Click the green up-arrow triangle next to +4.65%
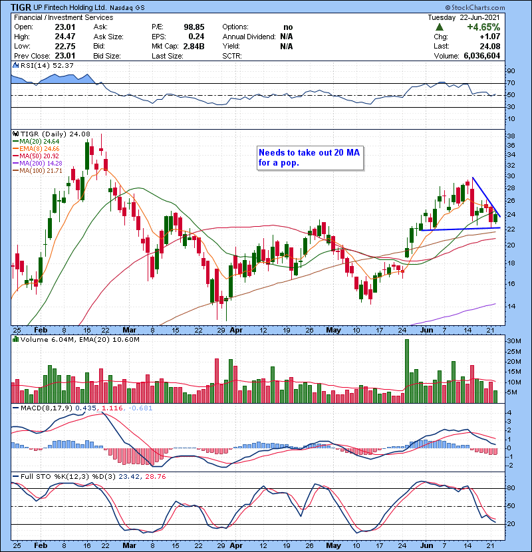The height and width of the screenshot is (552, 532). pyautogui.click(x=439, y=27)
